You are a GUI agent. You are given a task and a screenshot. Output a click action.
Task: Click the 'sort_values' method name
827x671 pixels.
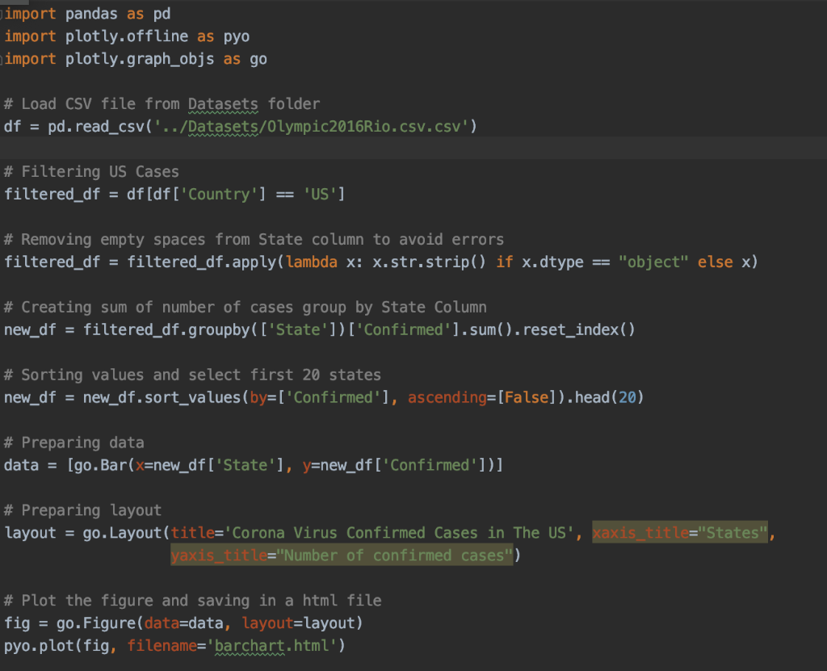[x=192, y=397]
